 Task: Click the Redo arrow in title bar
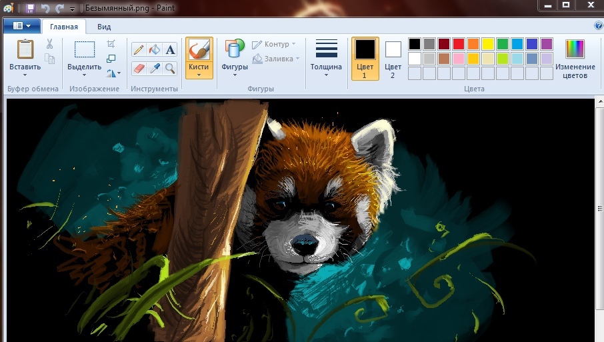click(x=59, y=8)
